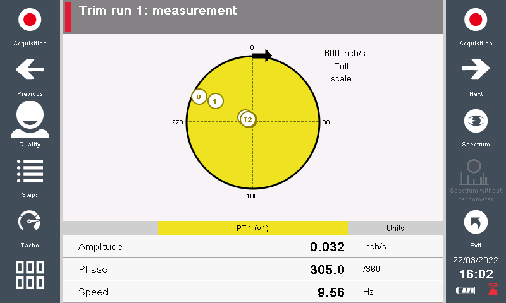Select polar plot marker 1

pos(216,101)
